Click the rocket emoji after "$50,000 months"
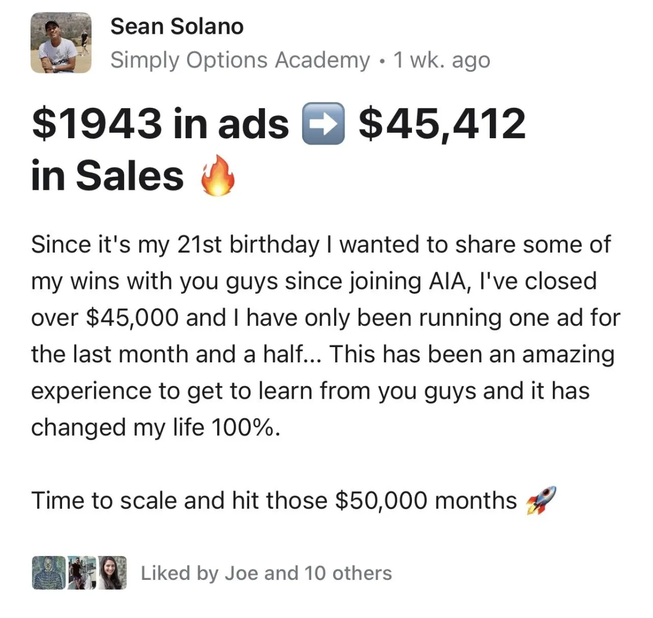 click(x=540, y=500)
